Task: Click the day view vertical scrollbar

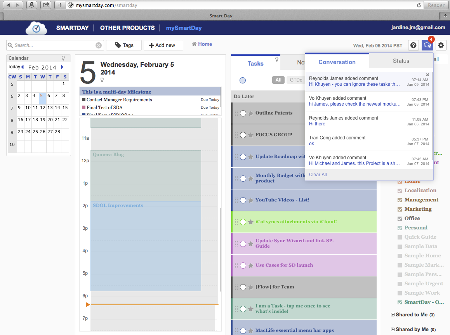Action: tap(221, 250)
